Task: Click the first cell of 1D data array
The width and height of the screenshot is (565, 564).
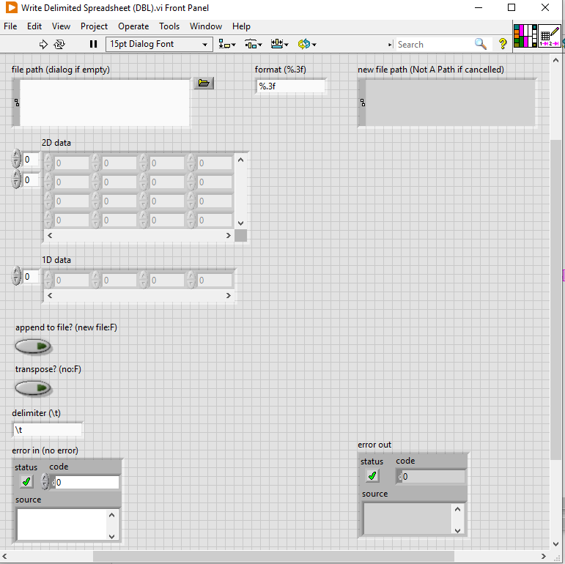Action: [71, 281]
